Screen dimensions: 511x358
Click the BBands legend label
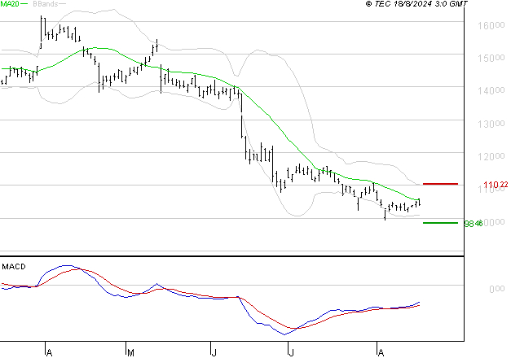pyautogui.click(x=46, y=4)
